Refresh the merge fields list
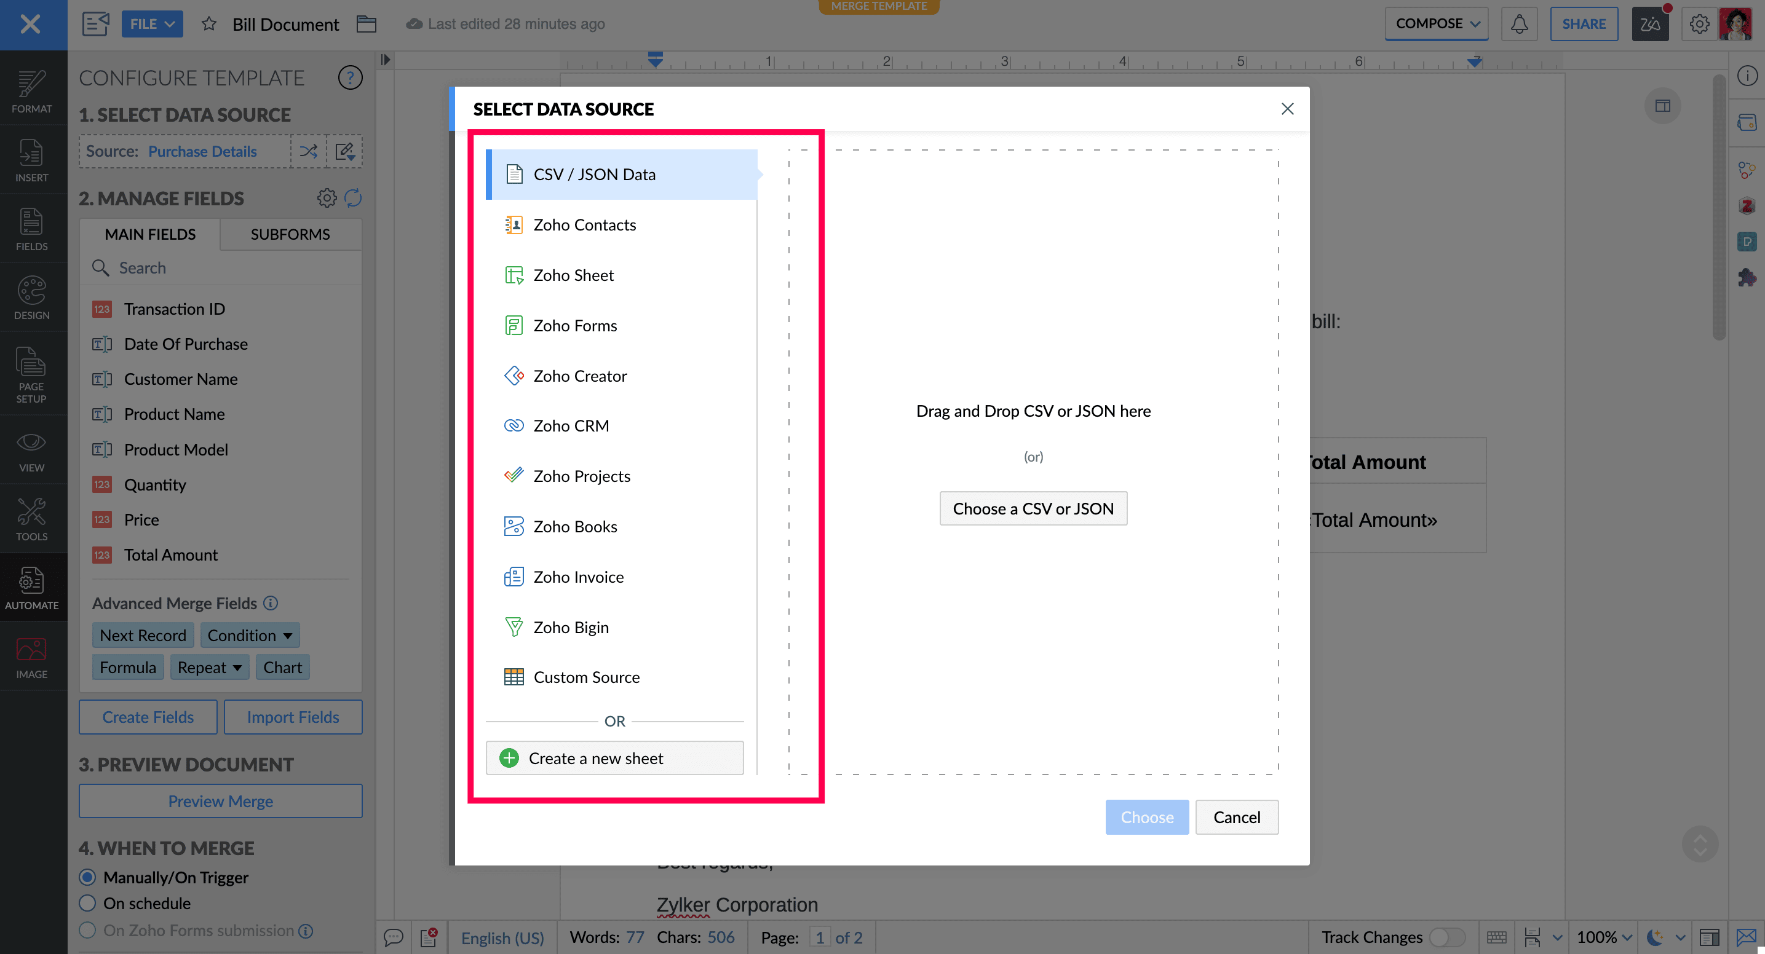1765x954 pixels. point(353,198)
